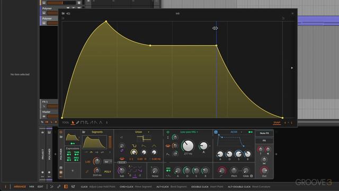Adjust the Out volume knob
Image resolution: width=339 pixels, height=191 pixels.
click(x=264, y=171)
